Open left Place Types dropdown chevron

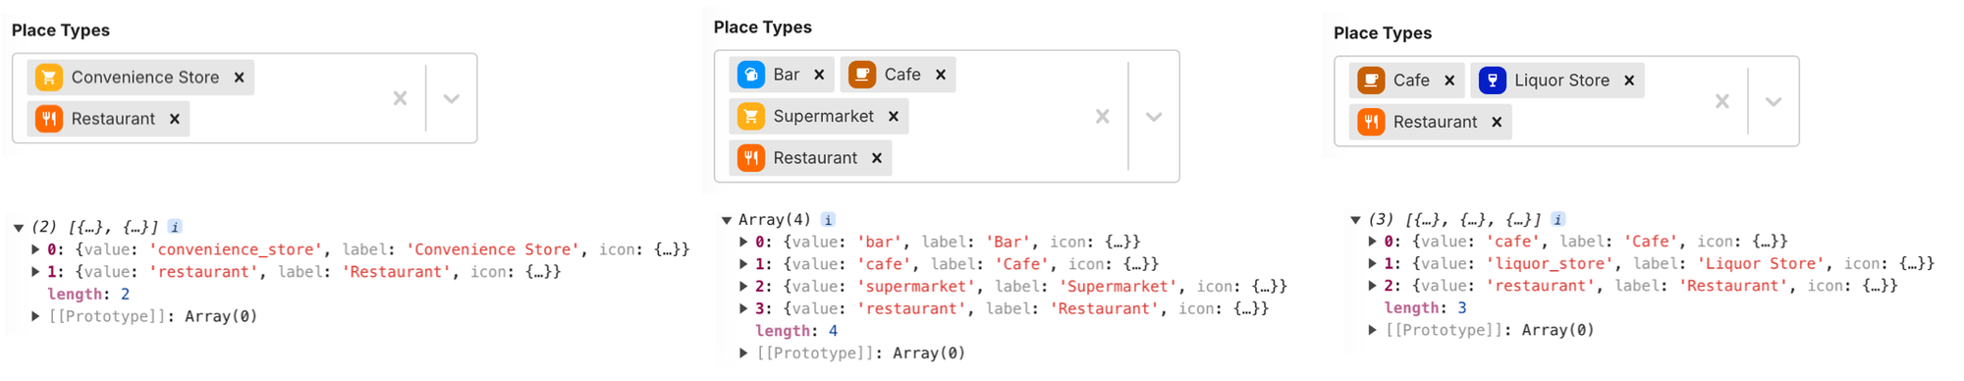(451, 98)
